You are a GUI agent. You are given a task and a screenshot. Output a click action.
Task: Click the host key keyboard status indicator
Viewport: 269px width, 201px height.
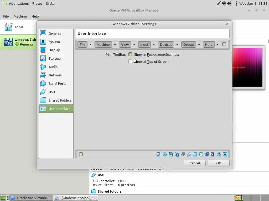pos(225,154)
